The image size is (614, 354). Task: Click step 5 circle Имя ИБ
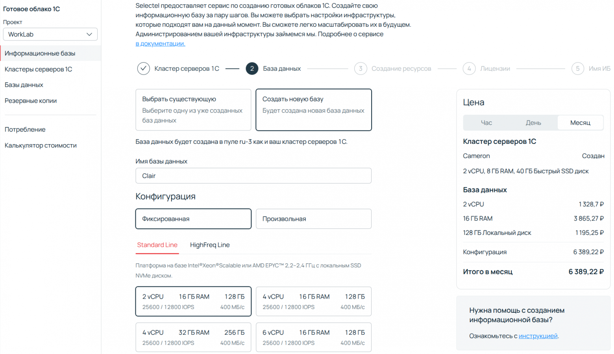(x=577, y=68)
